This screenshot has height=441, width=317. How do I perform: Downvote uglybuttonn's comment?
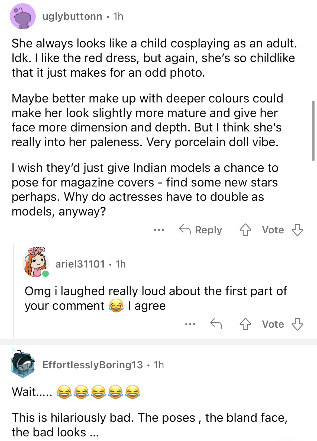(x=297, y=230)
